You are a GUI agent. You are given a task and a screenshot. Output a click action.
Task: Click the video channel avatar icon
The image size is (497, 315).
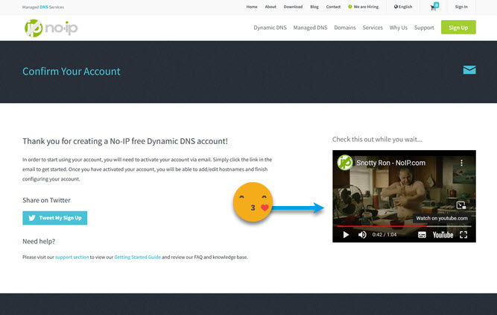click(345, 162)
